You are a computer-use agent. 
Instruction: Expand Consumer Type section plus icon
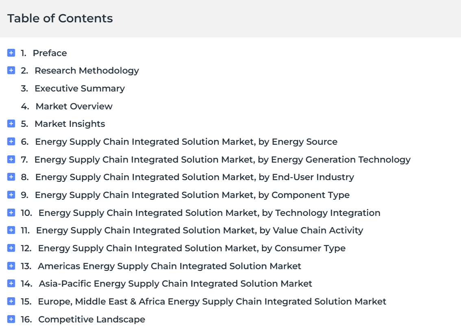point(11,248)
